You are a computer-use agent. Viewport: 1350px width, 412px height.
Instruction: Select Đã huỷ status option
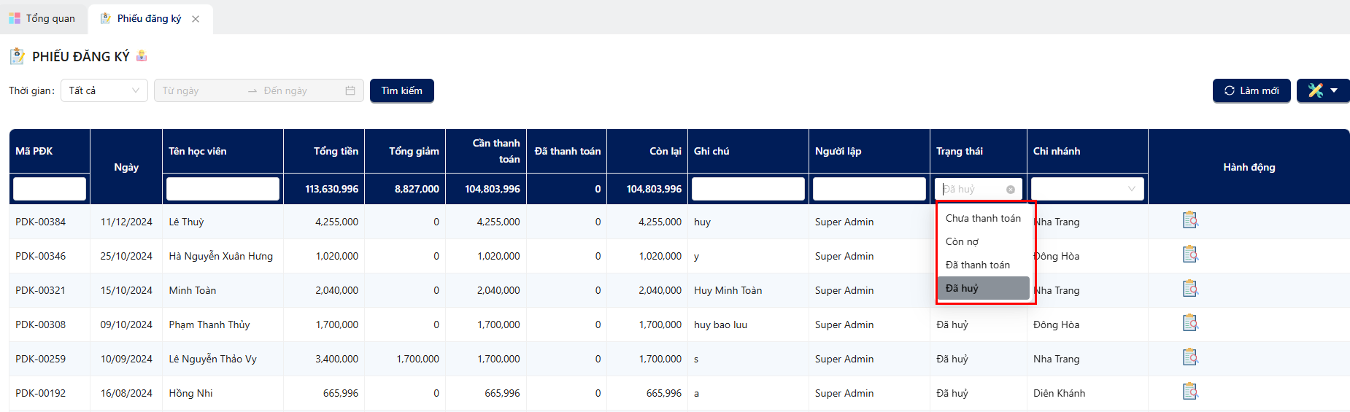click(983, 288)
